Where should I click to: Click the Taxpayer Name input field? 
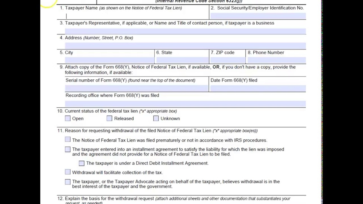137,16
